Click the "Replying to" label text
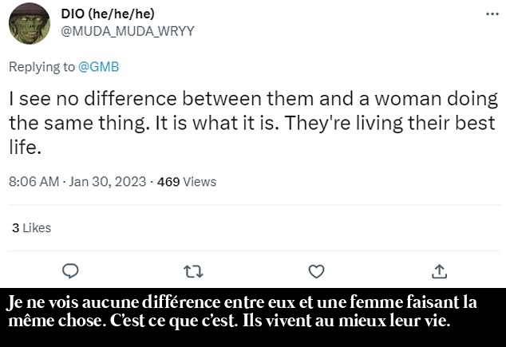 coord(42,67)
